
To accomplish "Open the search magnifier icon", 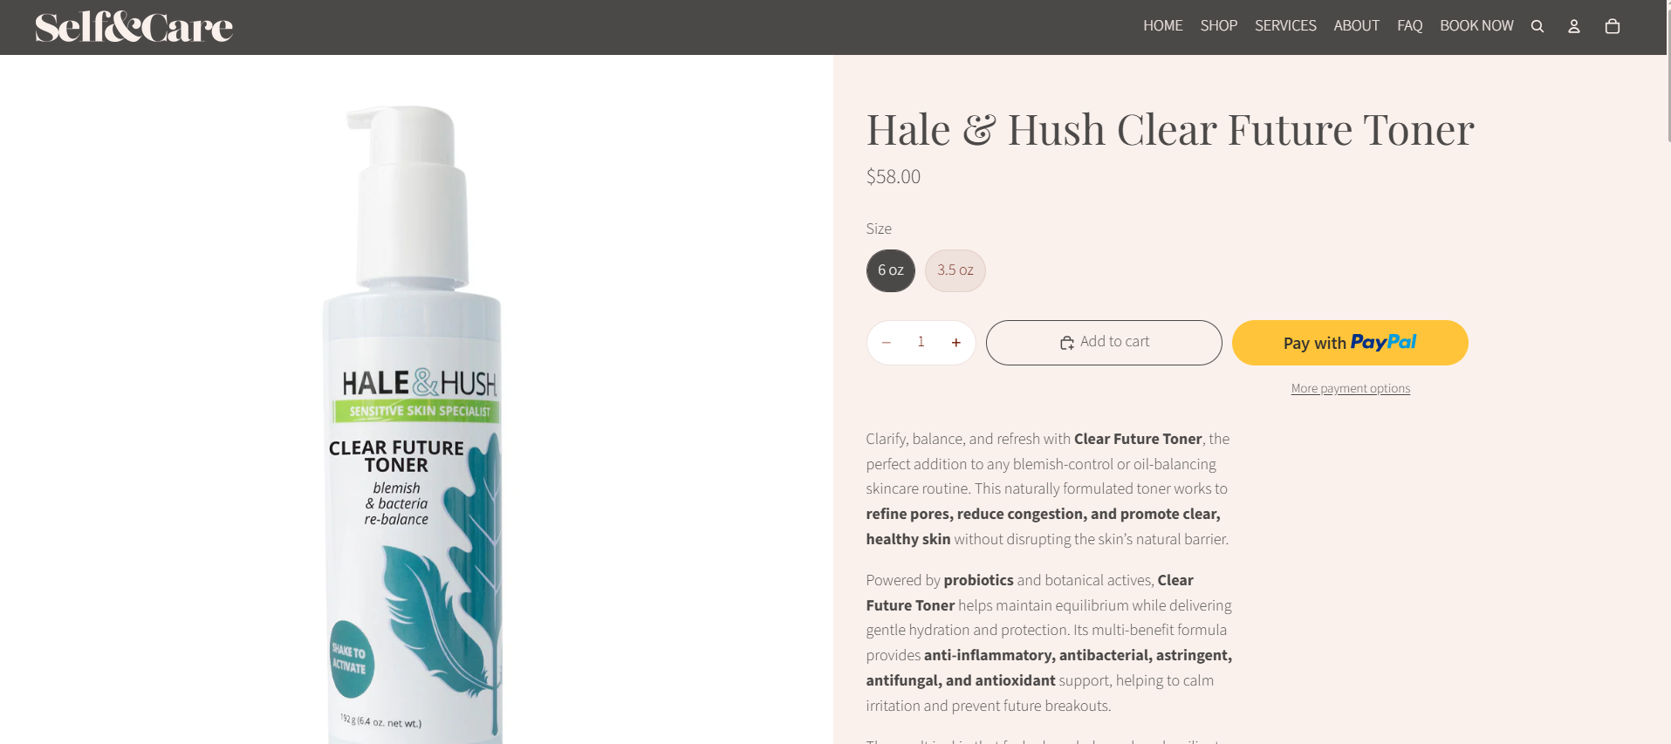I will point(1537,26).
